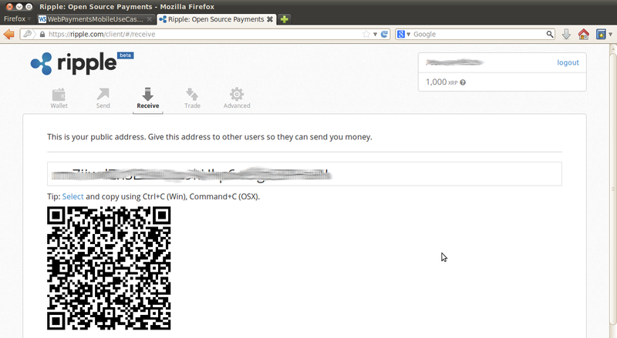The image size is (617, 338).
Task: Click the scrollbar up arrow
Action: (x=613, y=48)
